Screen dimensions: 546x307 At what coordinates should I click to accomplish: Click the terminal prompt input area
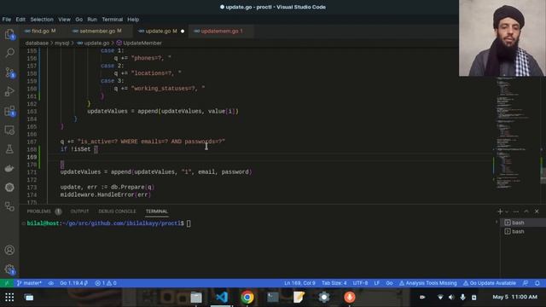189,223
